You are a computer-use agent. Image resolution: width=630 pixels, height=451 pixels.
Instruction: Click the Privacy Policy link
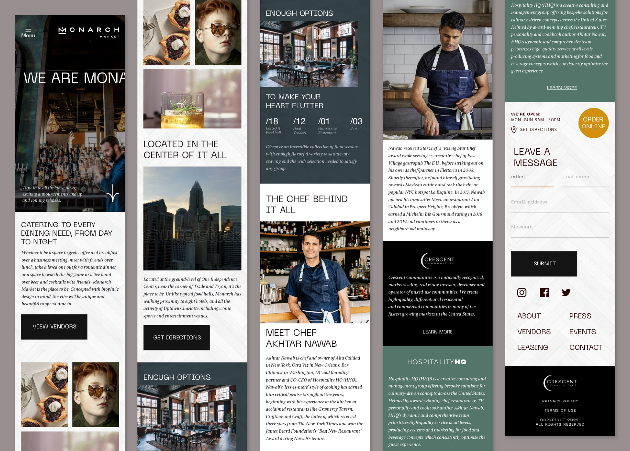560,401
